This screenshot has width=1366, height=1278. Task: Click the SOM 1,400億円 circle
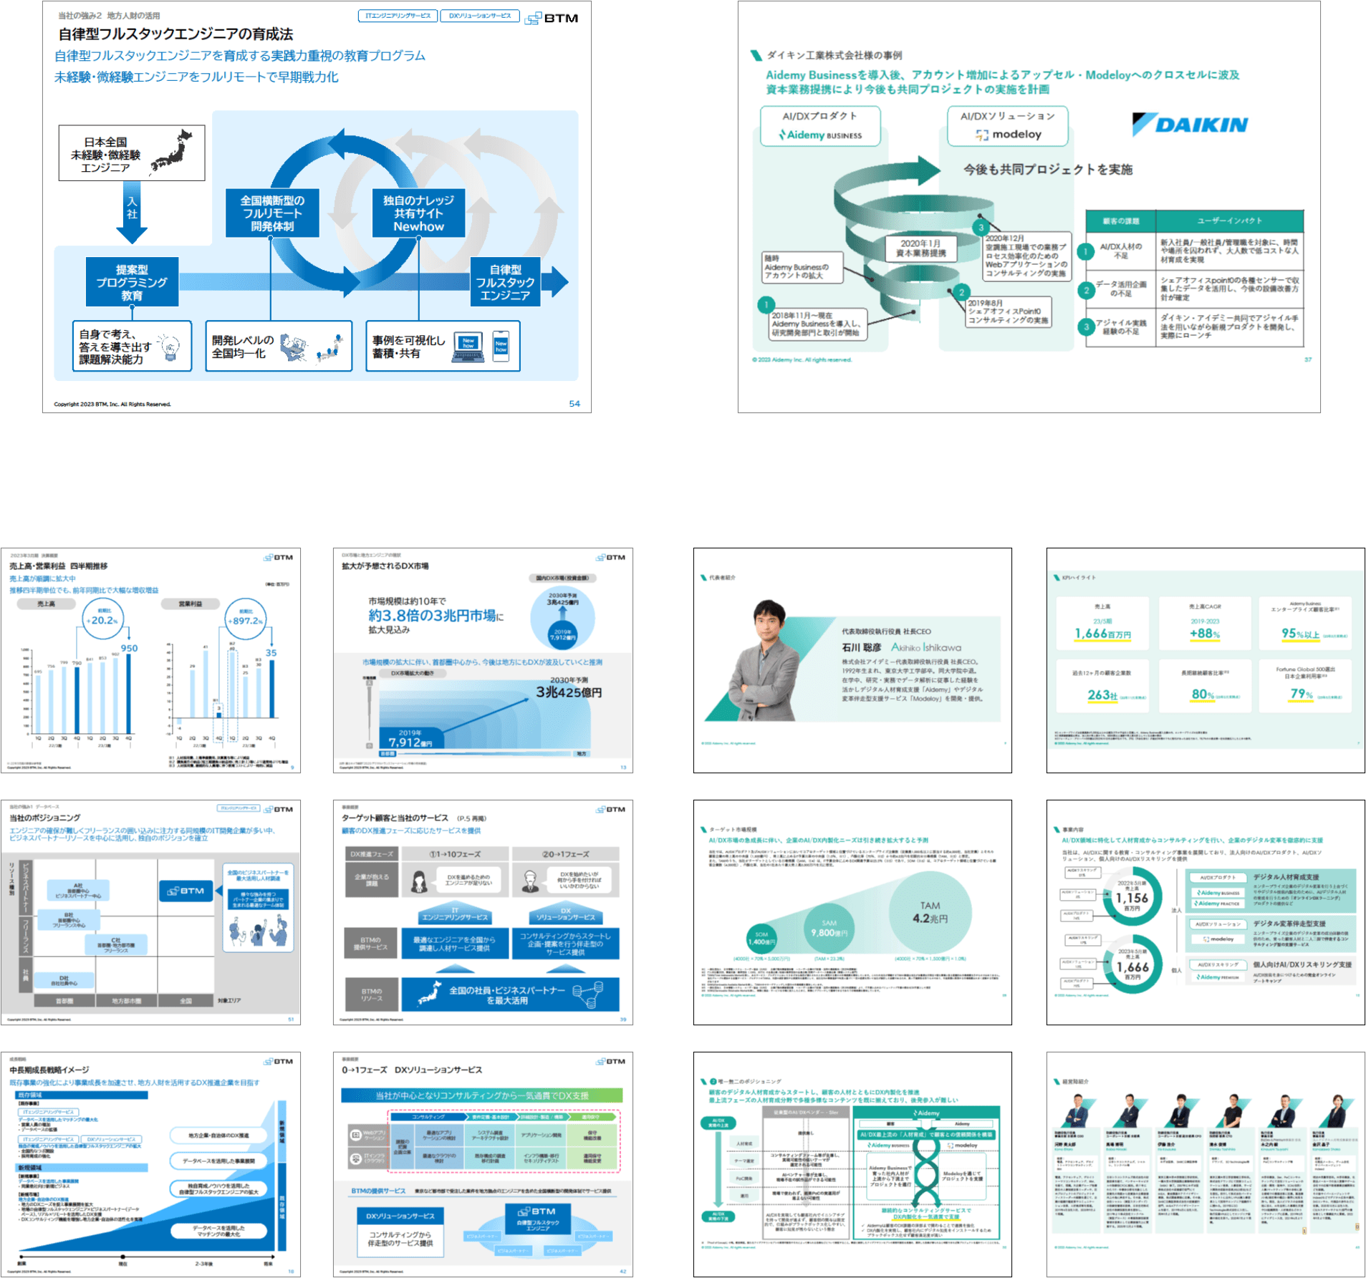tap(761, 938)
